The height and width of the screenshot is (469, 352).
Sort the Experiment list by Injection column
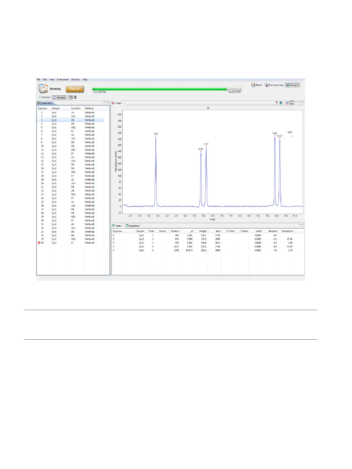(42, 108)
